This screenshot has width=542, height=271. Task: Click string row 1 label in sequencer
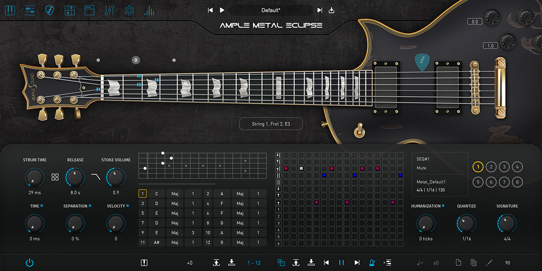coord(278,210)
